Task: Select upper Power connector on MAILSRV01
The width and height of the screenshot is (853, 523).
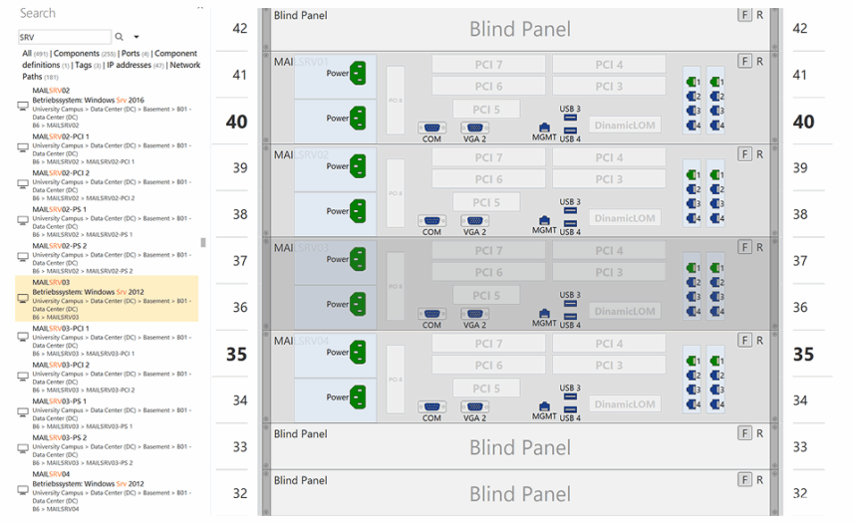Action: pos(357,72)
